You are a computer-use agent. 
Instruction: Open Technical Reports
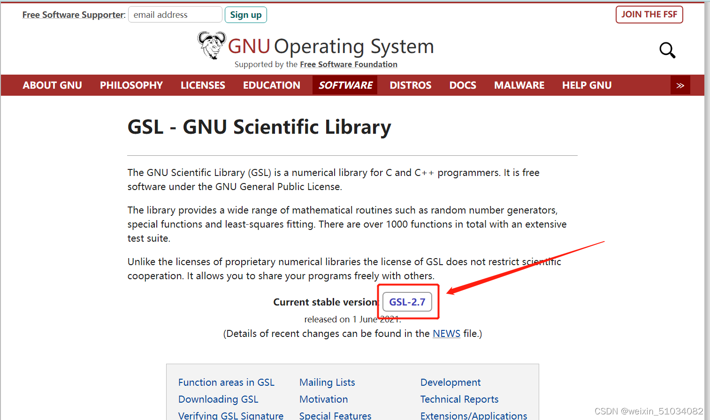click(x=459, y=399)
